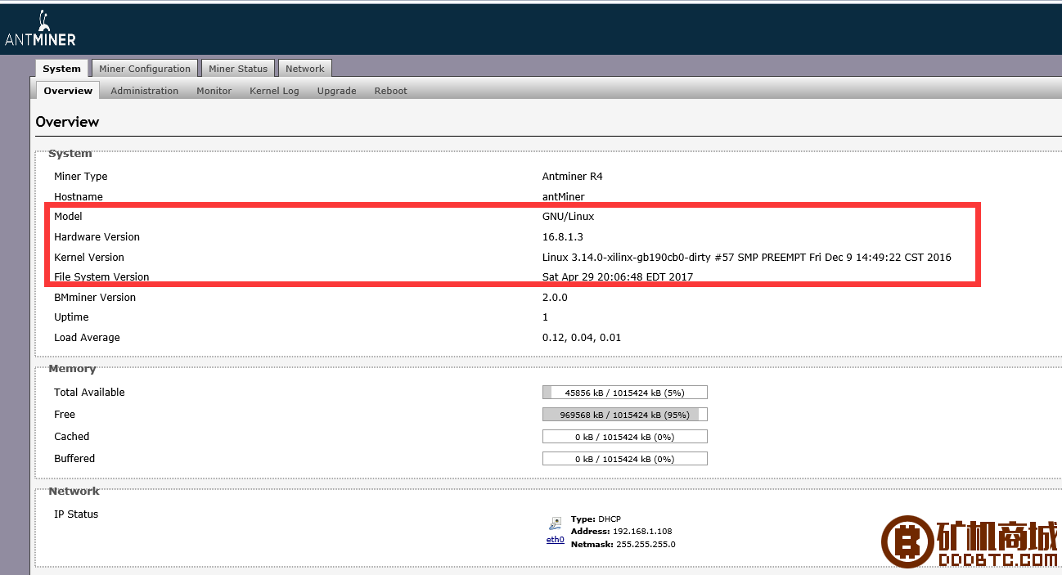Viewport: 1062px width, 575px height.
Task: Open the Kernel Log sub-tab
Action: (x=274, y=91)
